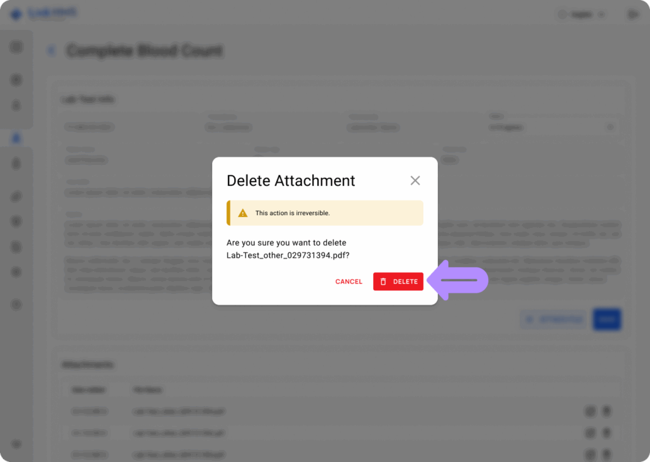This screenshot has width=650, height=462.
Task: Open the dropdown arrow in the top-right info field
Action: (x=610, y=127)
